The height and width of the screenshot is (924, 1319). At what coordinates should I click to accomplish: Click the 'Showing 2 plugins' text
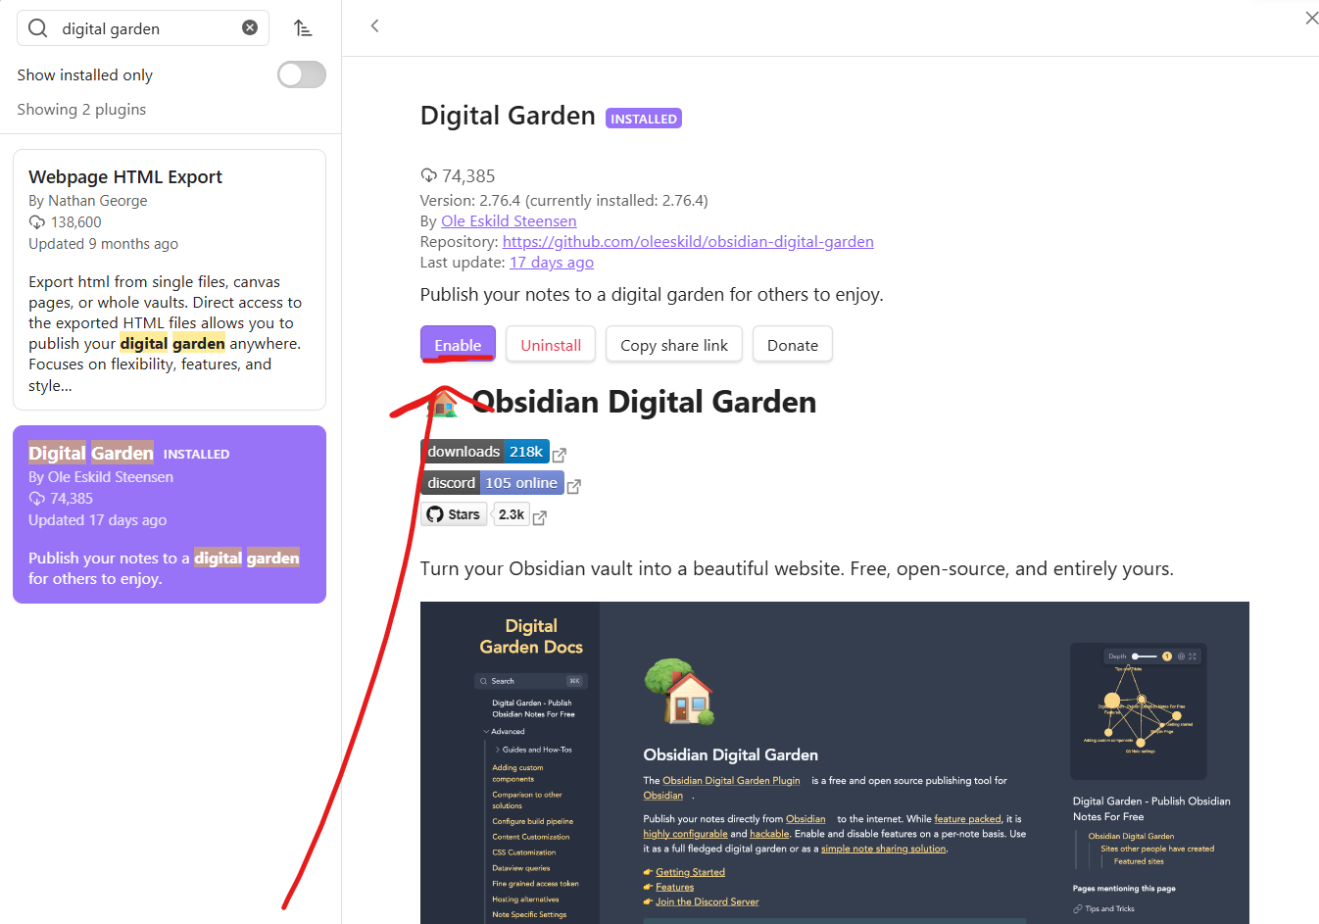pos(81,110)
